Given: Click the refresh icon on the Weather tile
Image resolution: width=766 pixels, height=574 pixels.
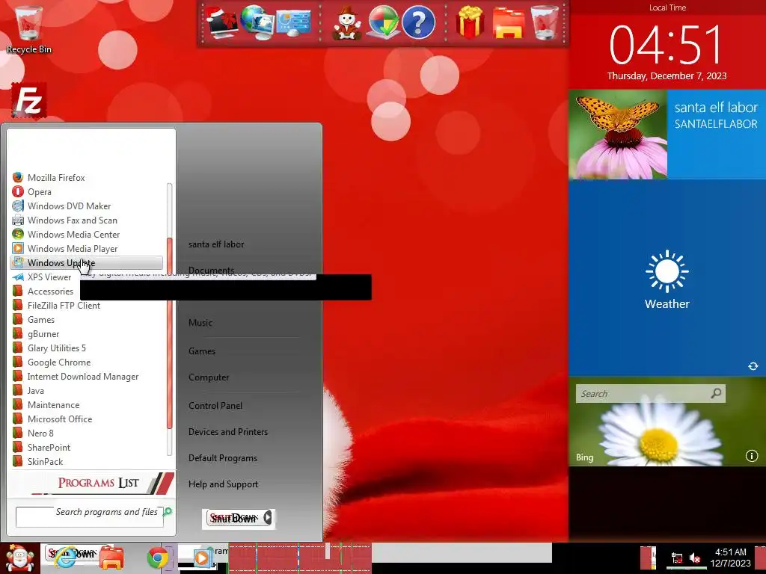Looking at the screenshot, I should 753,366.
